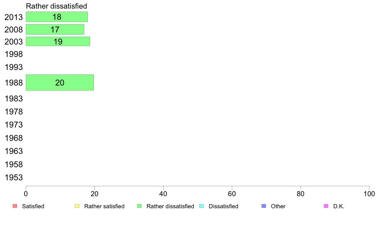Click the Dissatisfied legend text
378x234 pixels.
click(x=223, y=206)
